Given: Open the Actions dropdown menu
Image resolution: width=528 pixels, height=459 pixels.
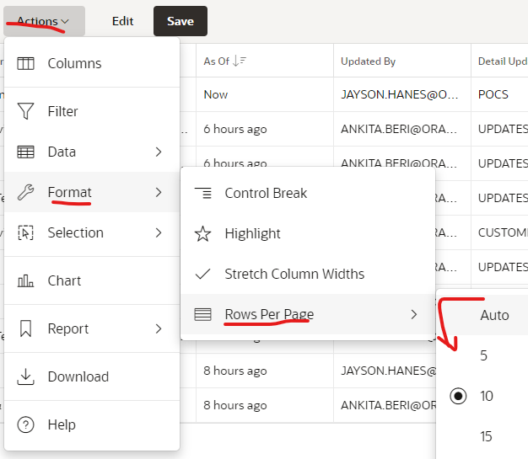Looking at the screenshot, I should 44,21.
